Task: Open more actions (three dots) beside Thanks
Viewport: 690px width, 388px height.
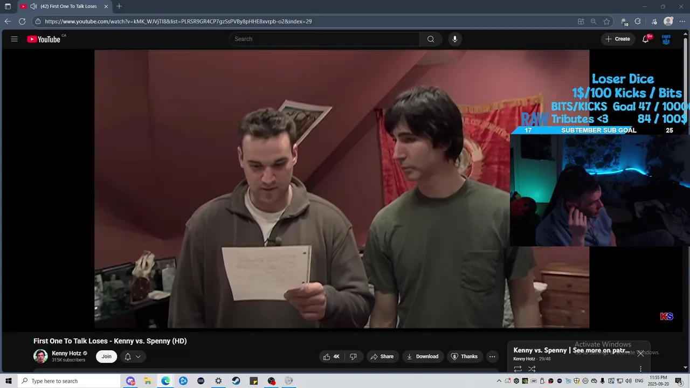Action: point(492,356)
